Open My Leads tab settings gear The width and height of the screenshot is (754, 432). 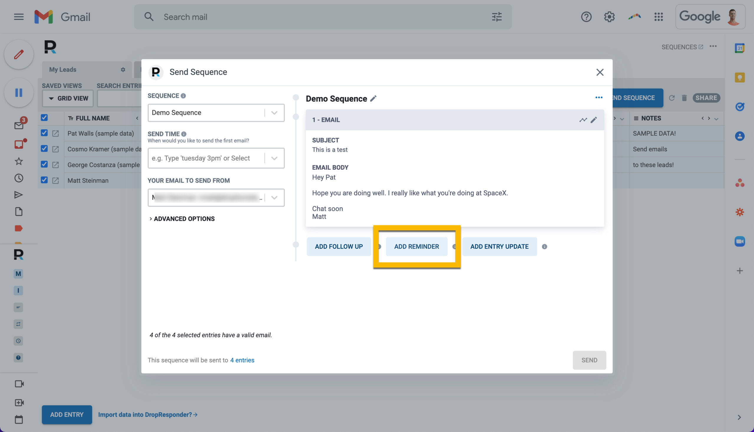tap(123, 69)
